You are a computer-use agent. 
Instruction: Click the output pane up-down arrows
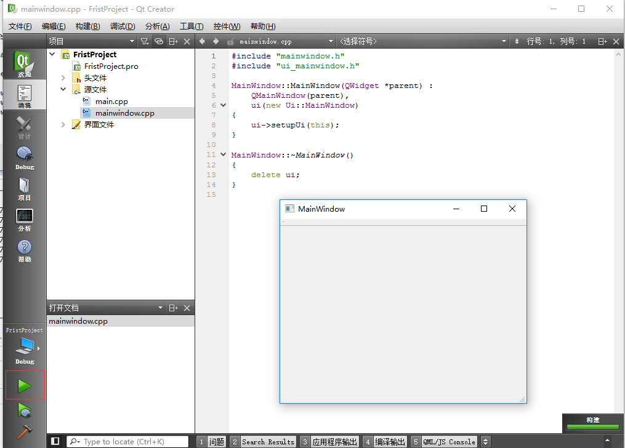click(x=485, y=442)
